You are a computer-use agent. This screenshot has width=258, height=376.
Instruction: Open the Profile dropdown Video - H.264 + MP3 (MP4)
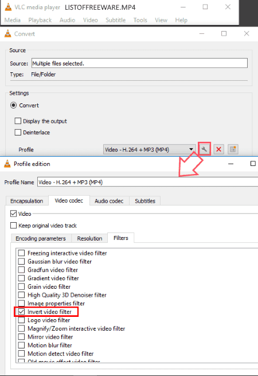[x=149, y=149]
